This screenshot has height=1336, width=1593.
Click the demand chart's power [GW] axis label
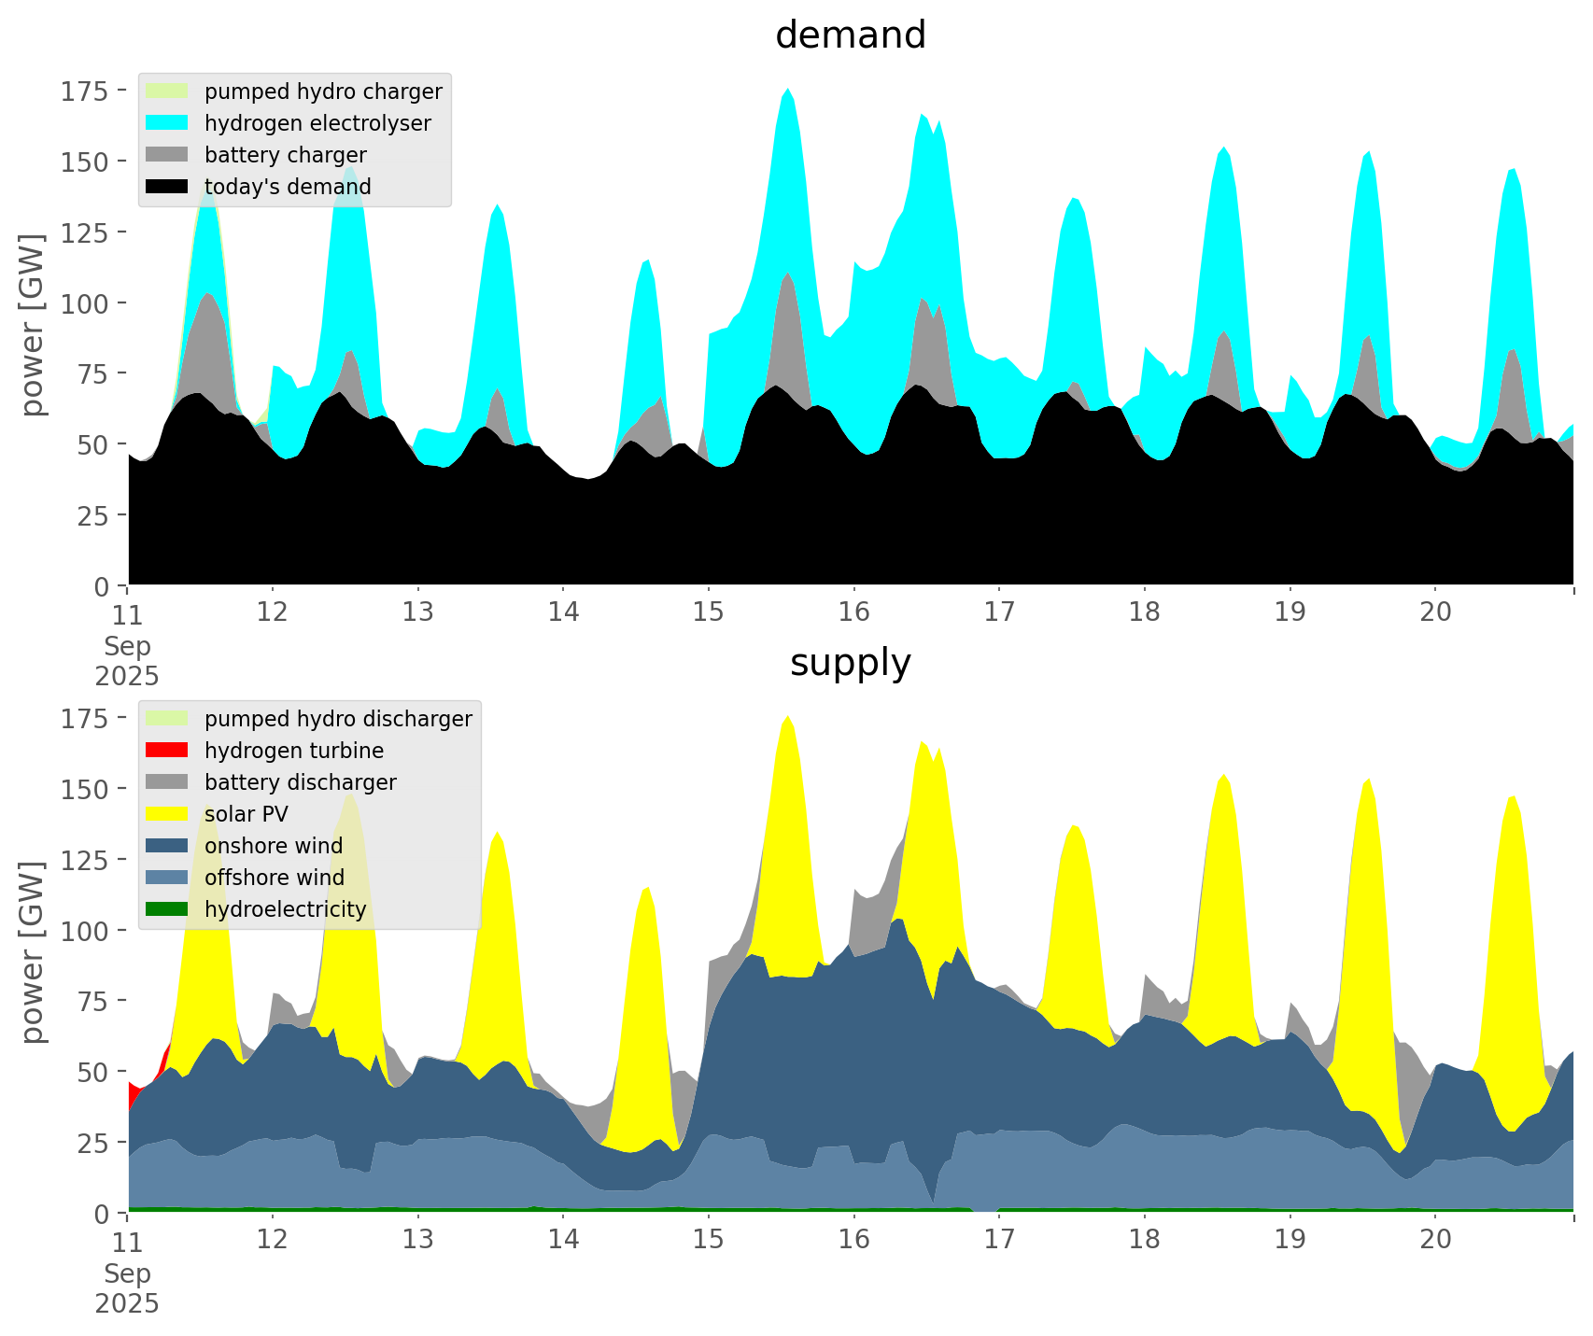[x=33, y=325]
